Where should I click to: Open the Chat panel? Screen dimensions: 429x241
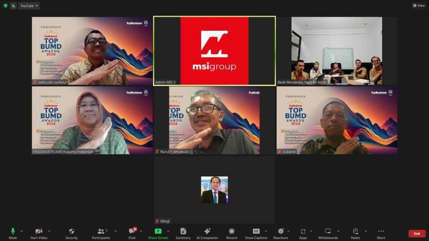click(132, 233)
